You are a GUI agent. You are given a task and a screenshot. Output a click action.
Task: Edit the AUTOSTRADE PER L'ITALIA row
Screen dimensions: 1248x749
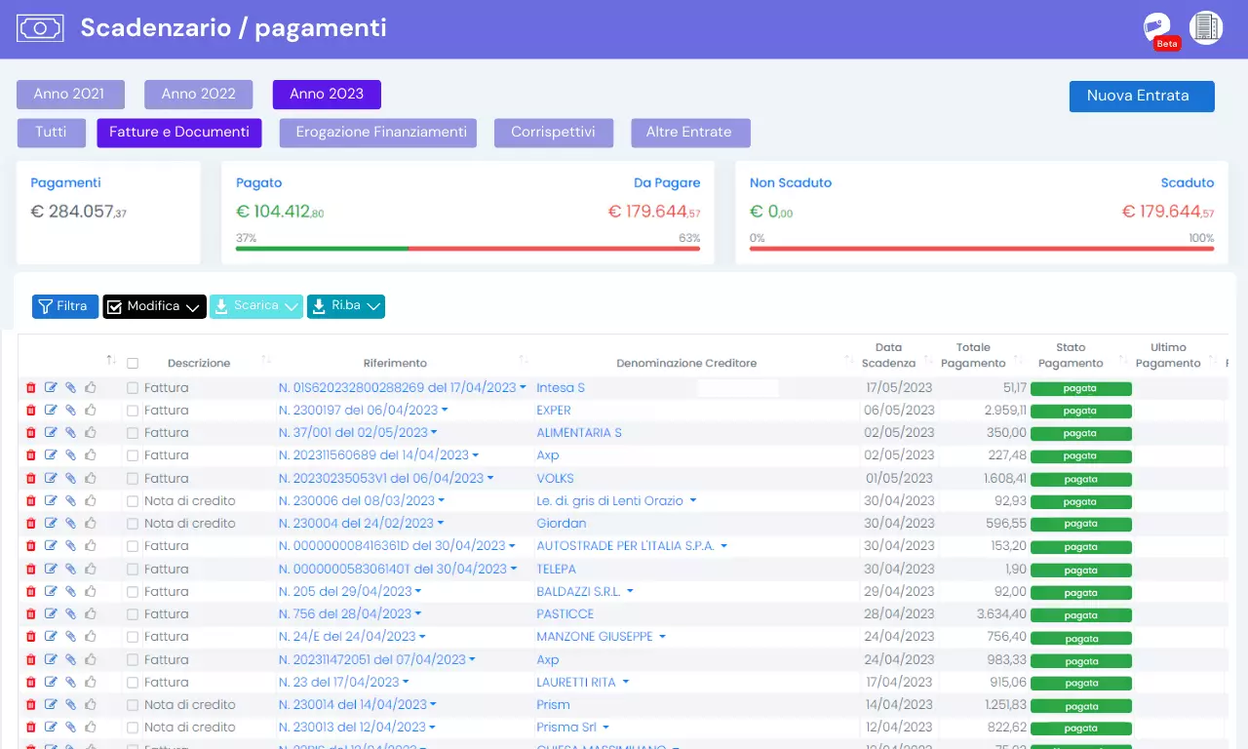click(x=51, y=546)
